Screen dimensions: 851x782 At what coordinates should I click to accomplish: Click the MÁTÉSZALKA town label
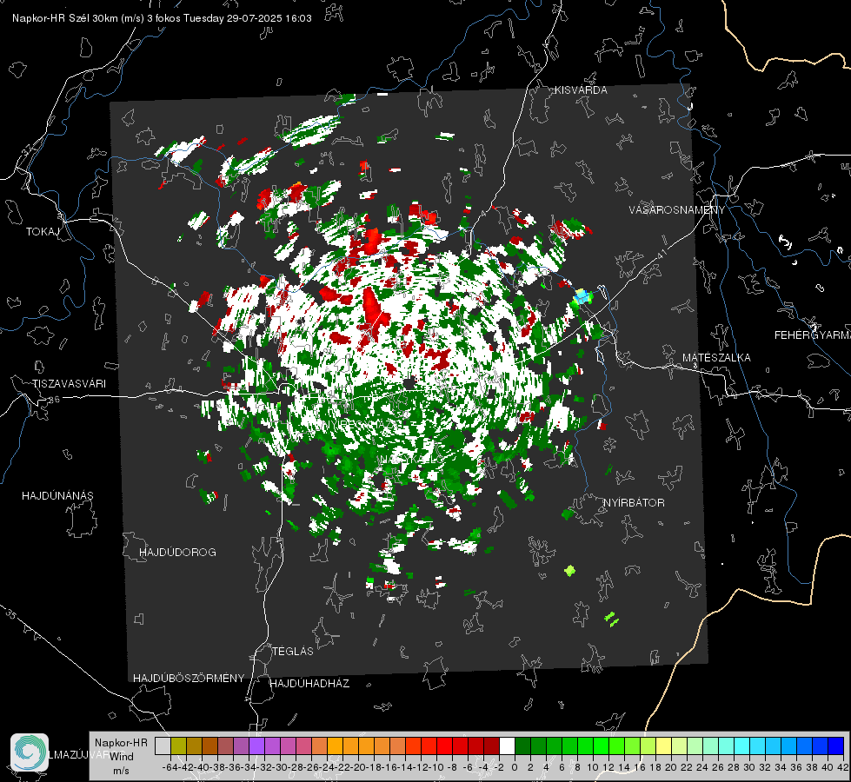coord(716,358)
